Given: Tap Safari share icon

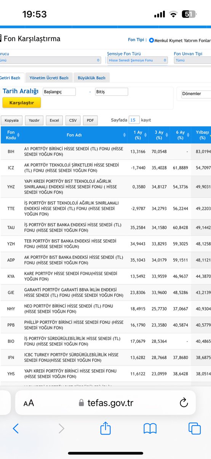Looking at the screenshot, I should tap(105, 428).
